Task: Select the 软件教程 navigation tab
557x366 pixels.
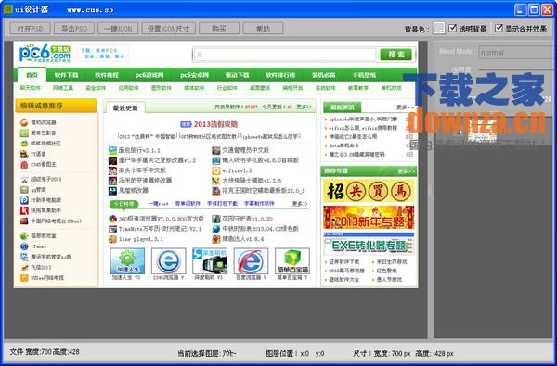Action: tap(107, 75)
